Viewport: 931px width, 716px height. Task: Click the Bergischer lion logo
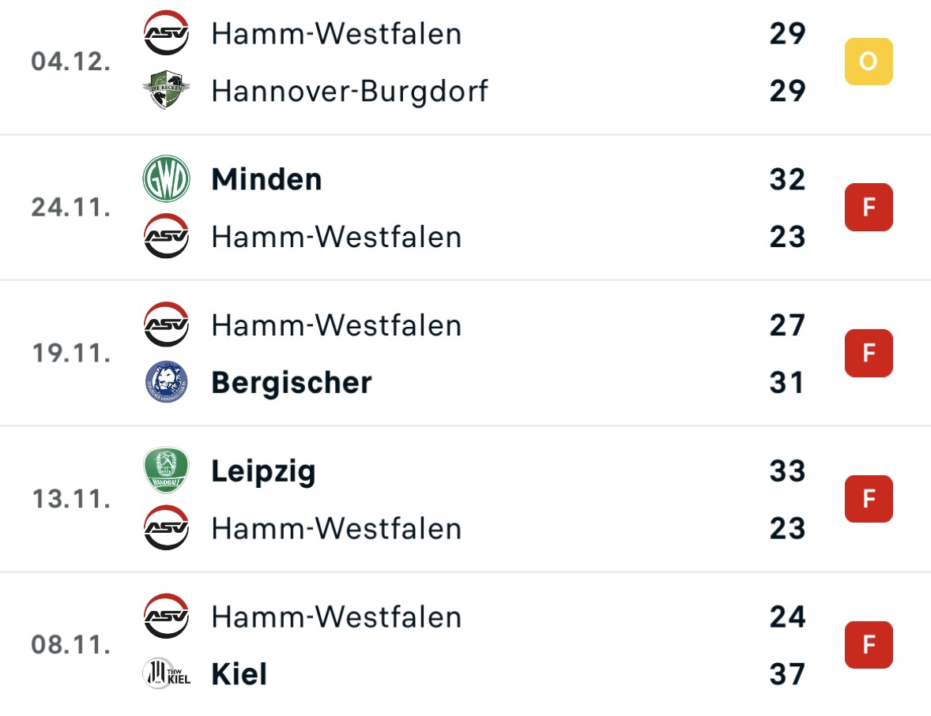coord(166,382)
